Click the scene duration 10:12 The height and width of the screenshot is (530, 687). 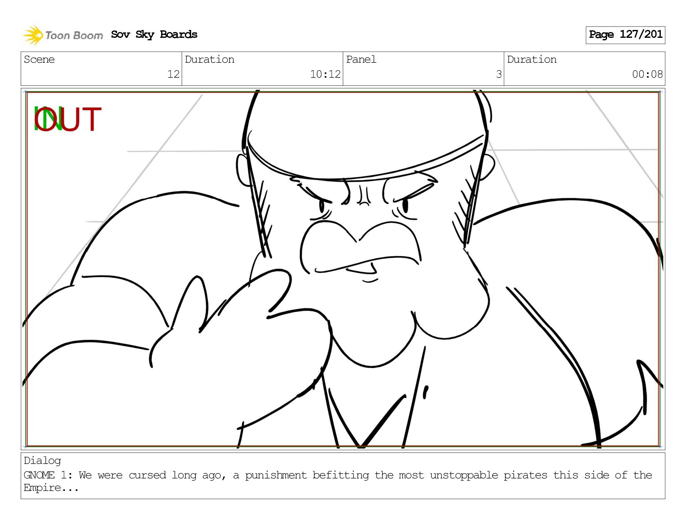[x=325, y=74]
